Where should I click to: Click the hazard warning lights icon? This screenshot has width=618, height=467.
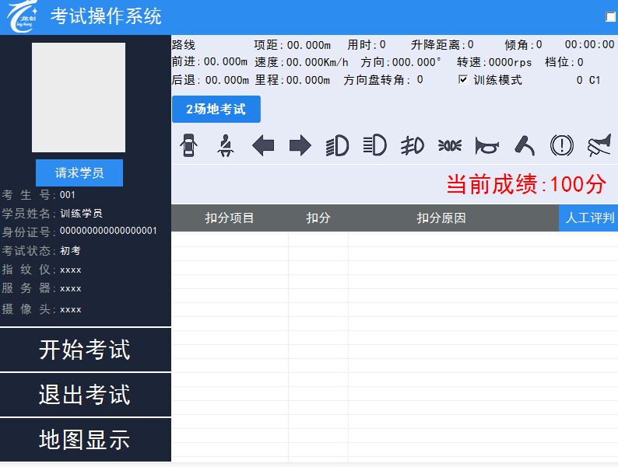point(449,145)
